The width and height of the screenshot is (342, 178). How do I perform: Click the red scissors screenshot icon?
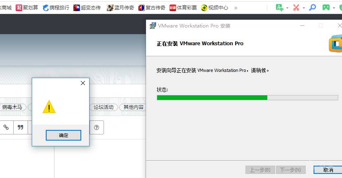(x=296, y=8)
